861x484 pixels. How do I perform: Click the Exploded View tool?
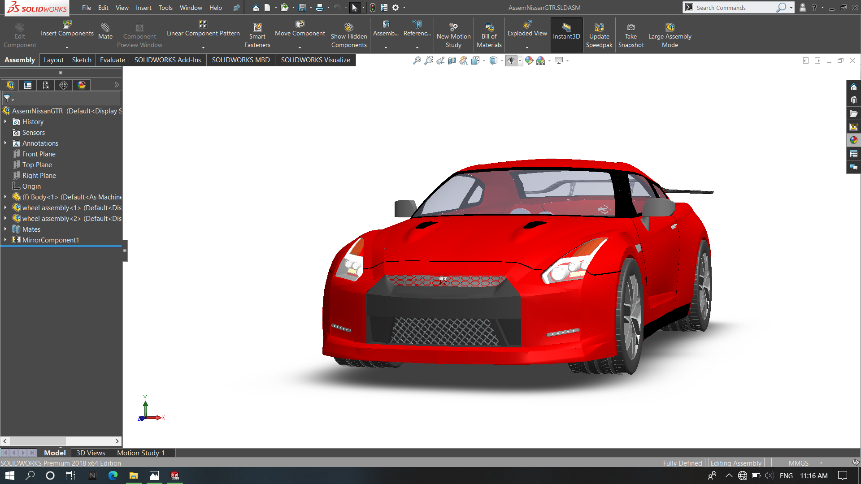pyautogui.click(x=527, y=29)
